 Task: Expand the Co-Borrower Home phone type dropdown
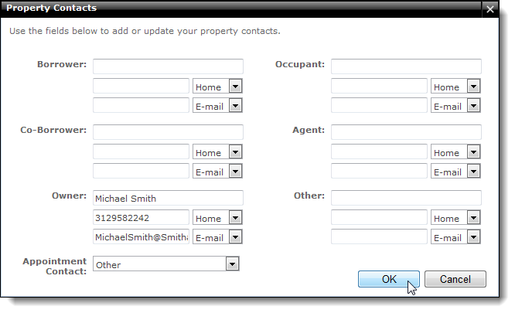click(217, 152)
